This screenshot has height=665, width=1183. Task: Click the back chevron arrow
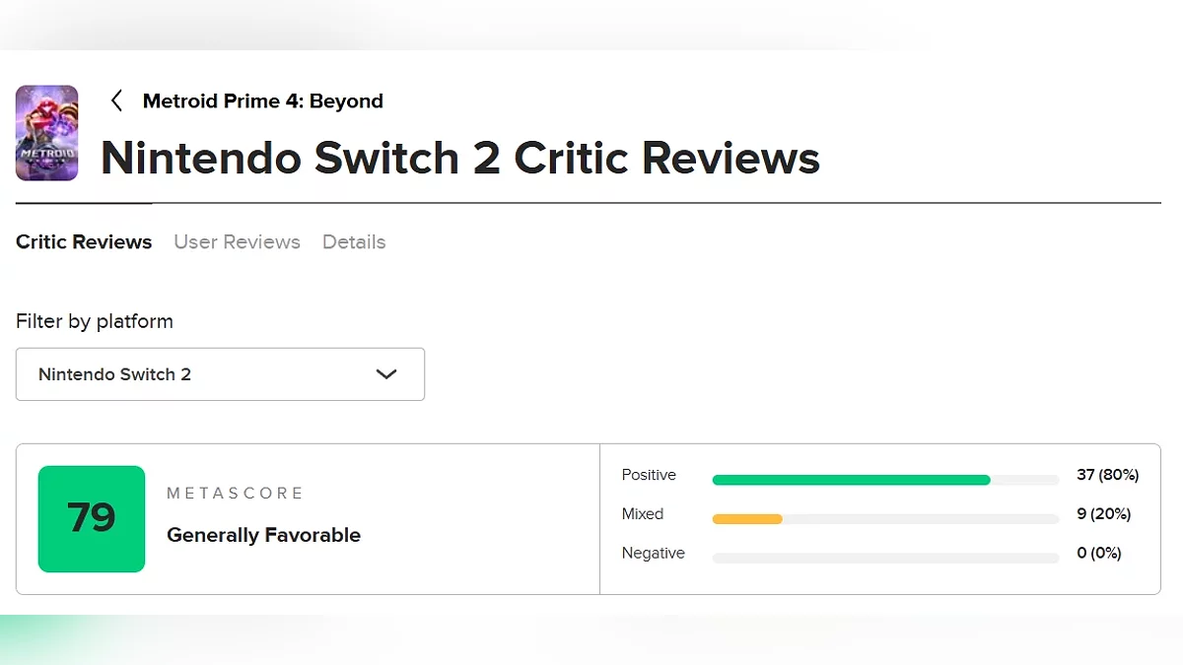point(116,100)
